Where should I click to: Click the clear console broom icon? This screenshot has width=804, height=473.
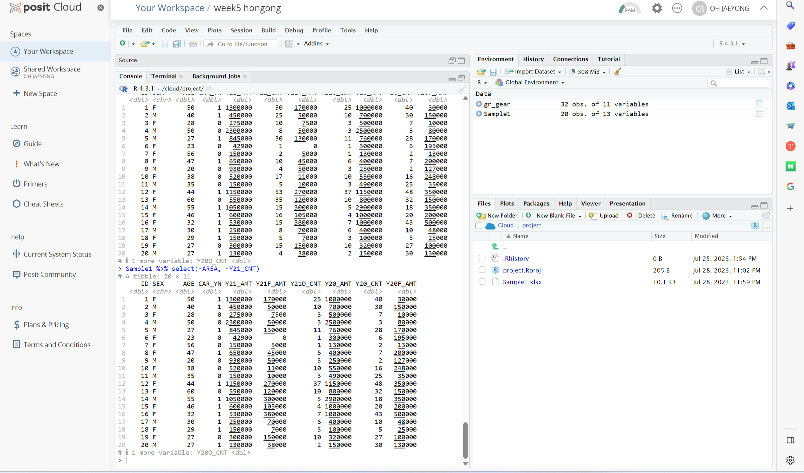coord(462,89)
